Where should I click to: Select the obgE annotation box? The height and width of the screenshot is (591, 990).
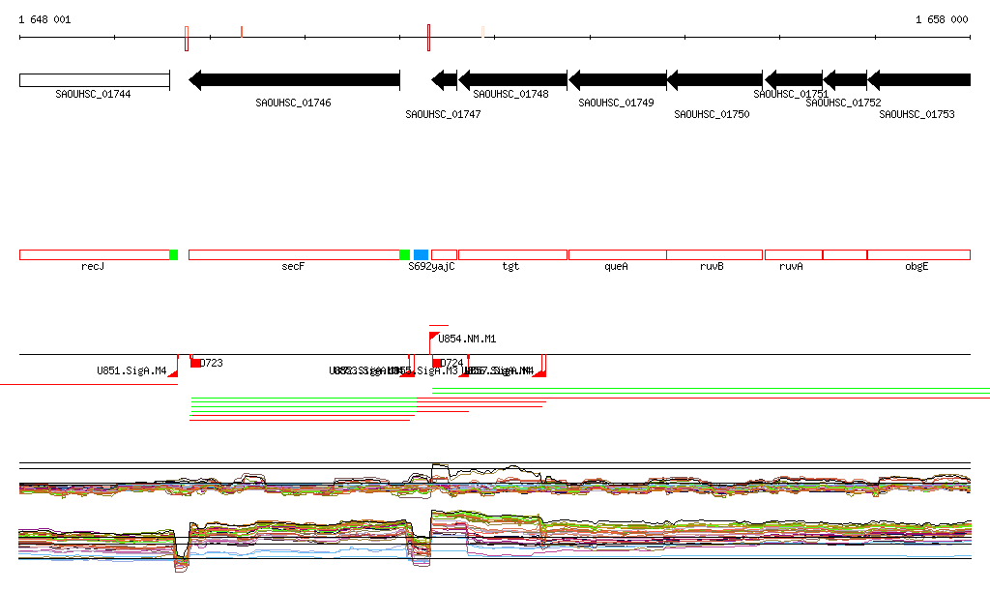tap(917, 254)
